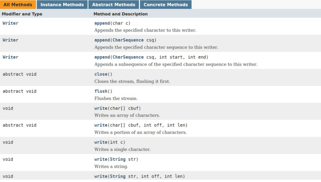Follow the close() method link
Viewport: 321px width, 182px height.
101,74
